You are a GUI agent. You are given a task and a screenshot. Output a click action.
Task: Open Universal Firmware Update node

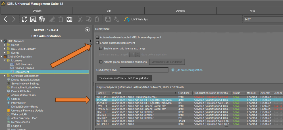[x=27, y=111]
